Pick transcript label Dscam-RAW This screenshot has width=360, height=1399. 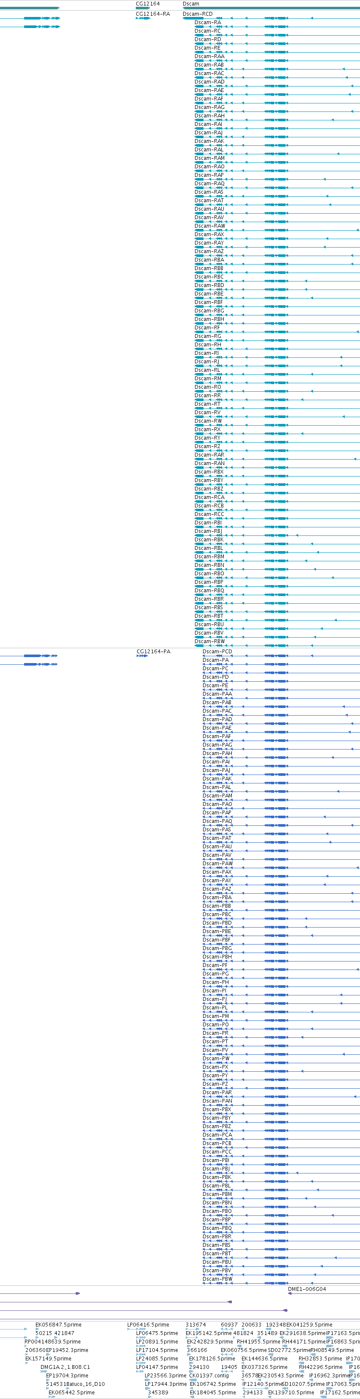pos(210,226)
